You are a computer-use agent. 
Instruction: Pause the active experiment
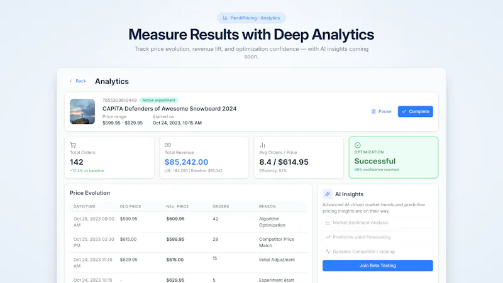[382, 111]
